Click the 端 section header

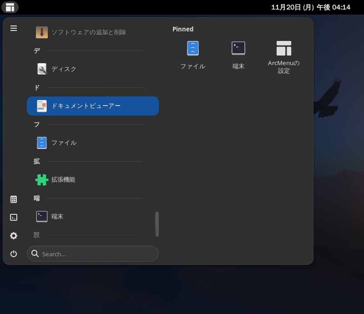coord(37,198)
